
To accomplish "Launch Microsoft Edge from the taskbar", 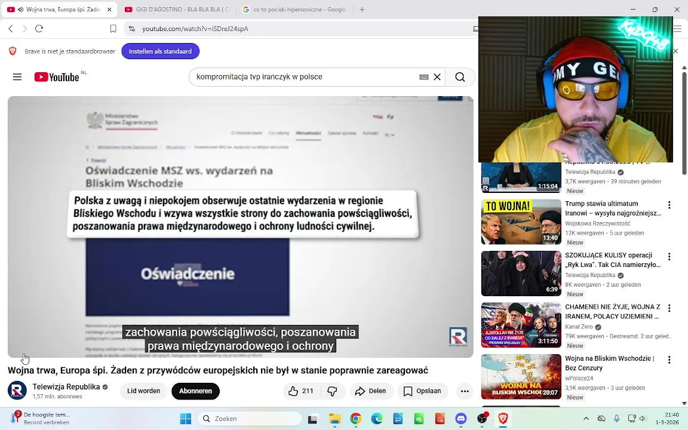I will [377, 419].
